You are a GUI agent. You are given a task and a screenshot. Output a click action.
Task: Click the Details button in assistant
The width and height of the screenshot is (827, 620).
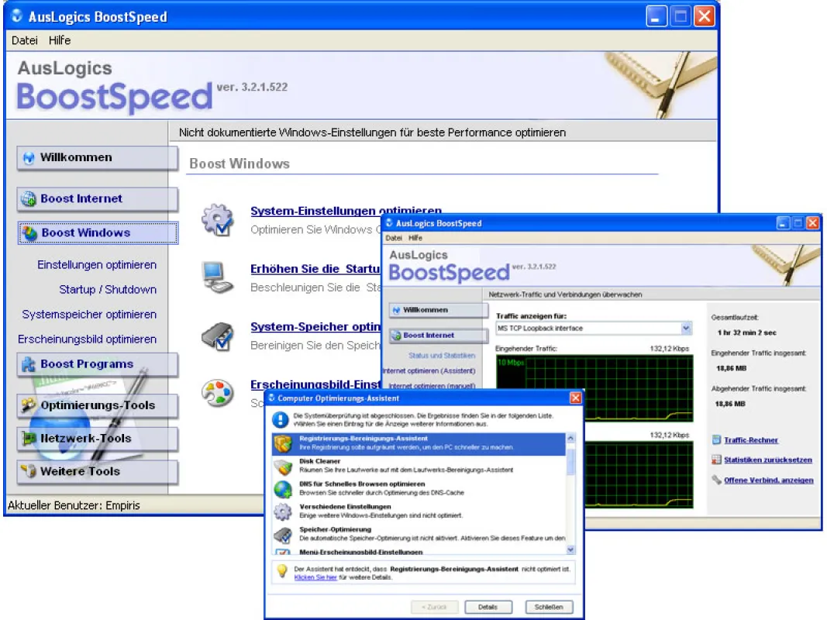[x=488, y=608]
